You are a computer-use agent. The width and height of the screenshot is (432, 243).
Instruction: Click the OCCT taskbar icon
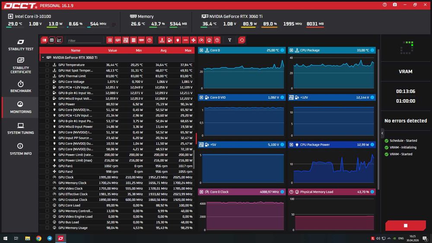click(60, 238)
